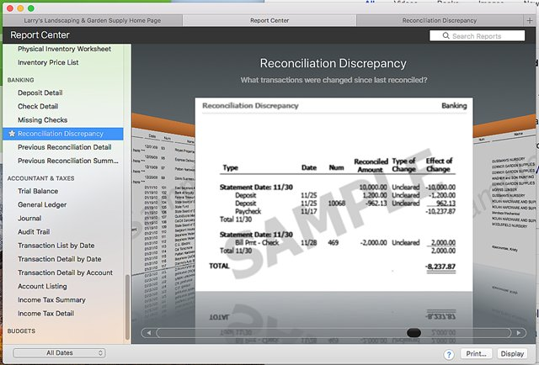
Task: Select the Missing Checks report
Action: (x=43, y=119)
